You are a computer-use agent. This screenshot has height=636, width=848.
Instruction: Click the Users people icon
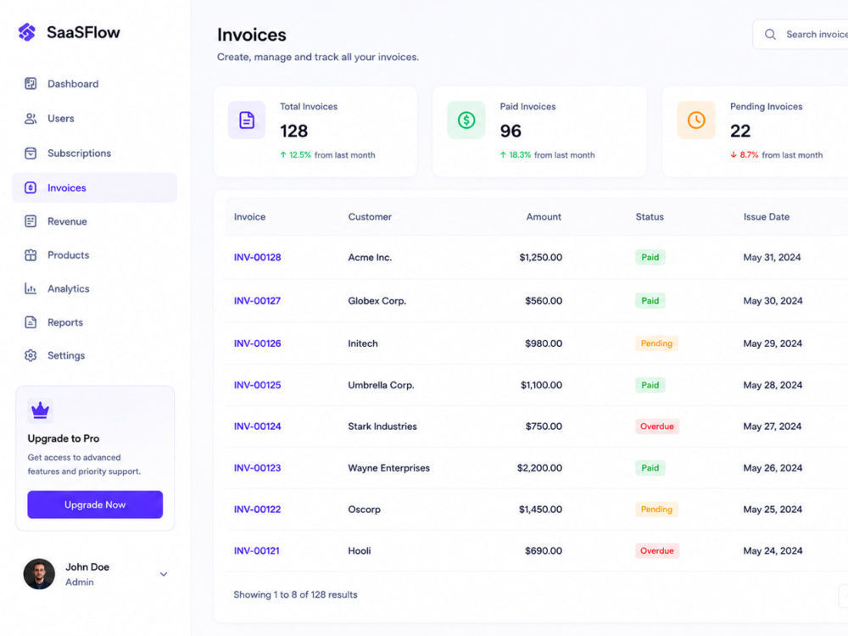pyautogui.click(x=31, y=119)
